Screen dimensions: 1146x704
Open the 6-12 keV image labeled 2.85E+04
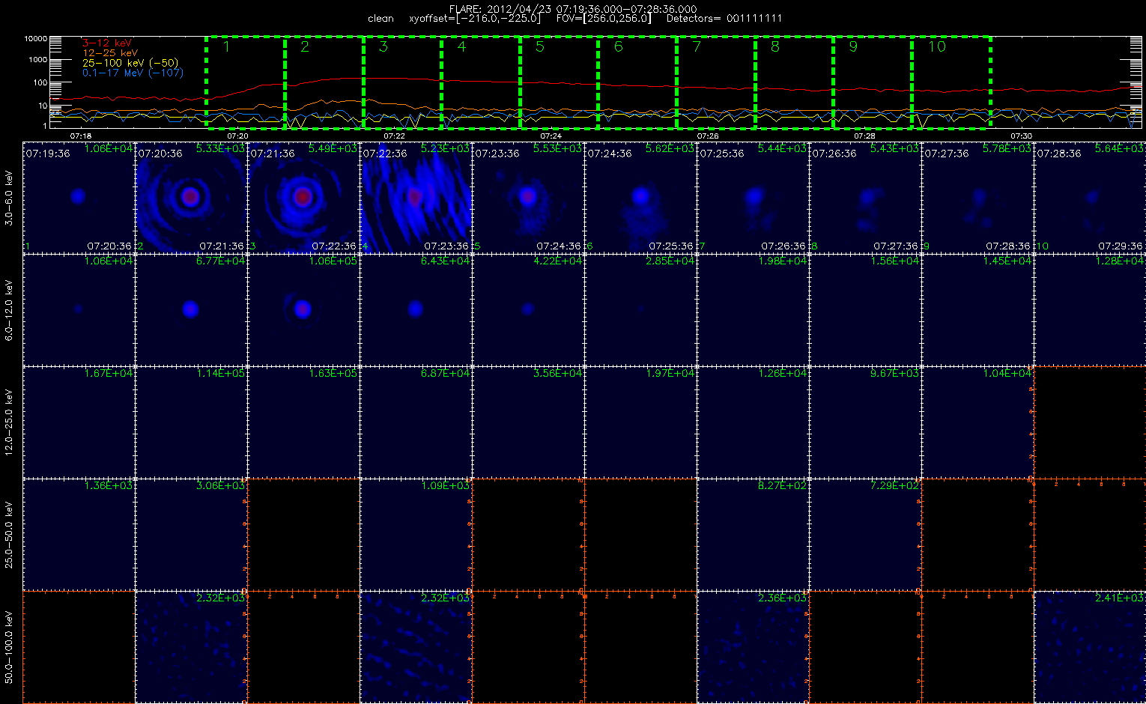[x=640, y=309]
